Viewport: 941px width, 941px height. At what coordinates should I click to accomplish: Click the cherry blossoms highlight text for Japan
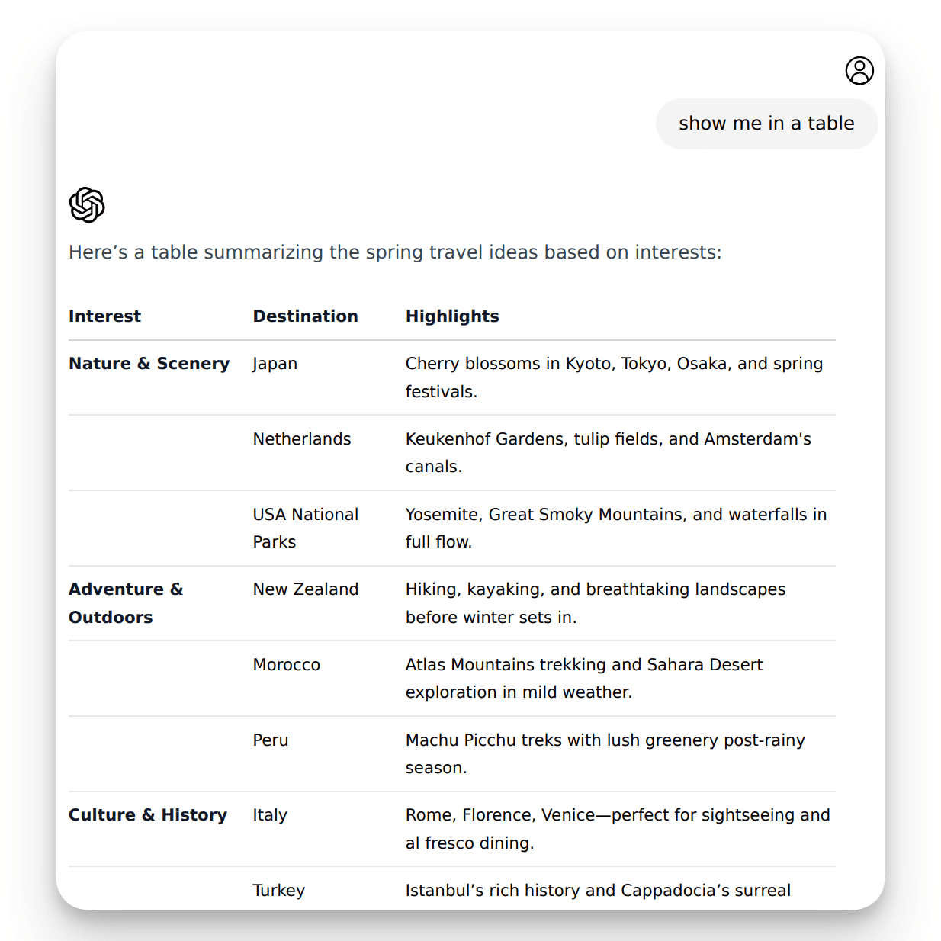coord(614,377)
